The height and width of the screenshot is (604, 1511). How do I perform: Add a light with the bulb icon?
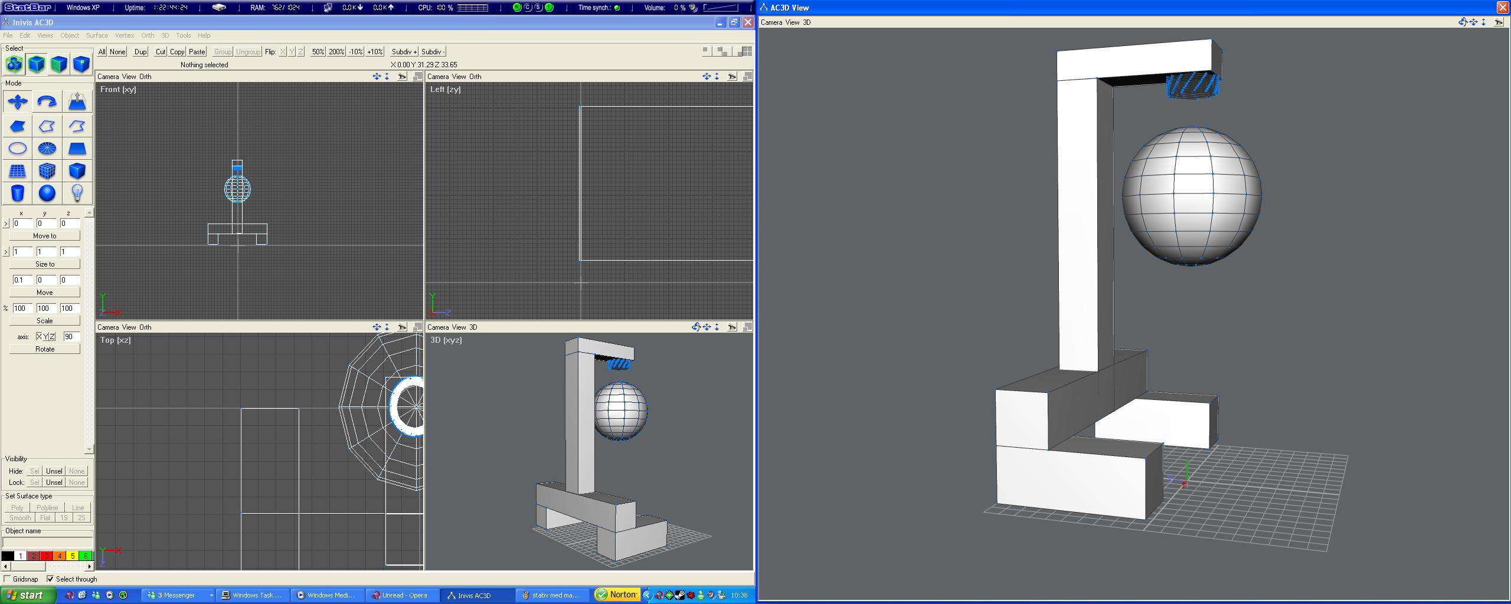pyautogui.click(x=77, y=193)
